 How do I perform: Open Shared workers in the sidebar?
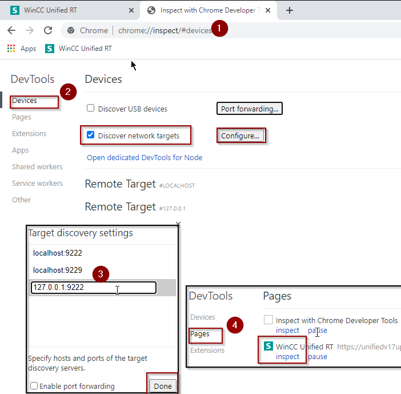coord(37,167)
